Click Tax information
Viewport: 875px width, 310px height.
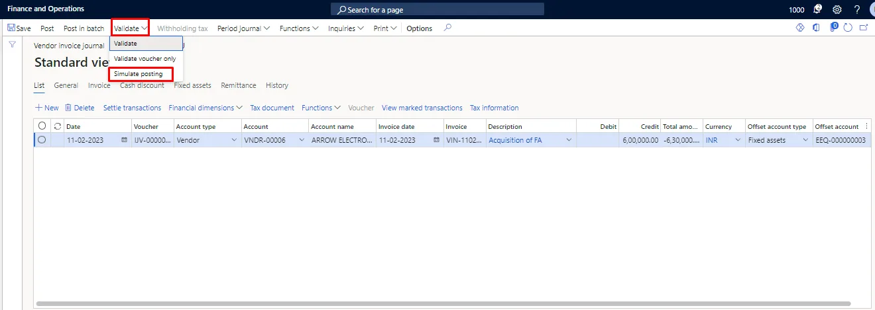click(495, 108)
